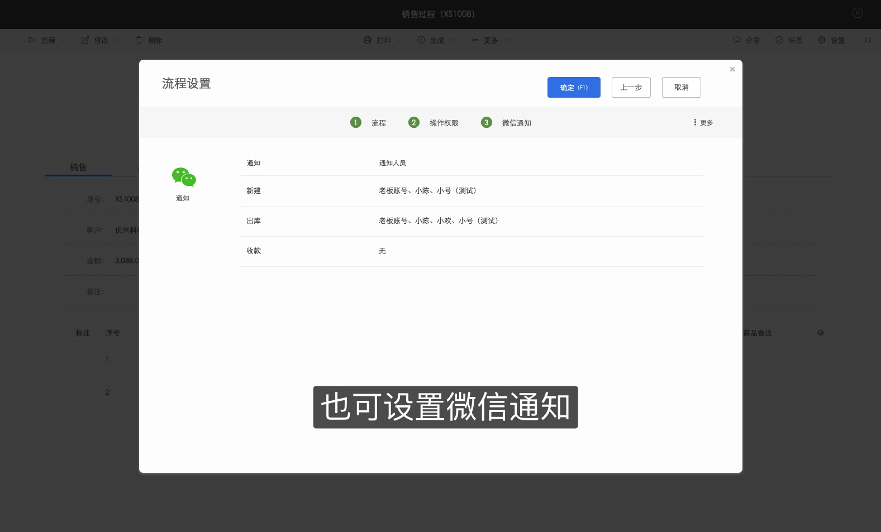Expand the 修改 dropdown arrow
The height and width of the screenshot is (532, 881).
coord(117,40)
